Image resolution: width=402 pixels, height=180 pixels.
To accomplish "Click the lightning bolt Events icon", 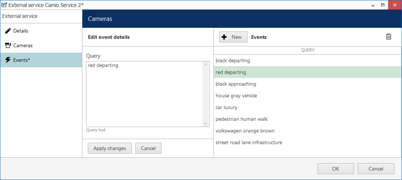I will 8,60.
